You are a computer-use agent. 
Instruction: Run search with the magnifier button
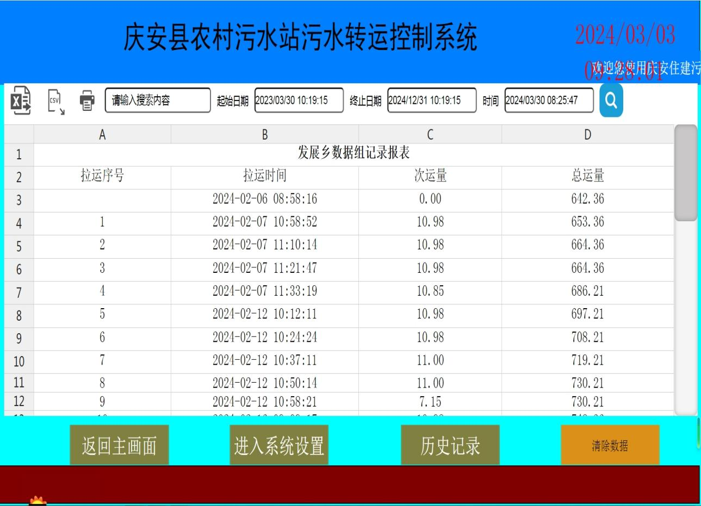click(611, 100)
